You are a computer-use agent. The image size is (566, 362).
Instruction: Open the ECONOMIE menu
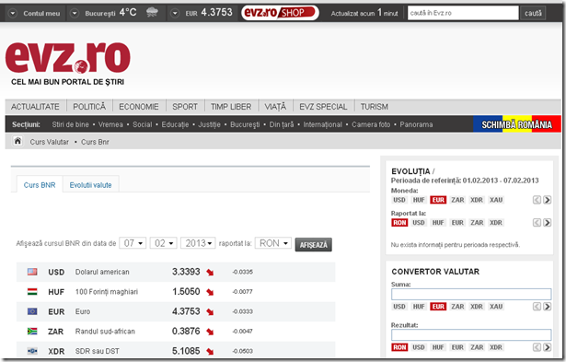pyautogui.click(x=139, y=107)
